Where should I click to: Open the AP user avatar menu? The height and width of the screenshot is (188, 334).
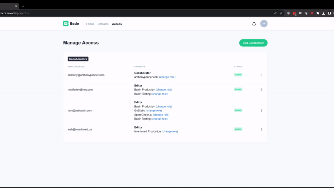tap(264, 24)
